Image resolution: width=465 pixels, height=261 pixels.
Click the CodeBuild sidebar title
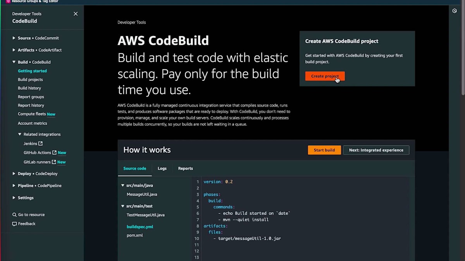click(25, 21)
